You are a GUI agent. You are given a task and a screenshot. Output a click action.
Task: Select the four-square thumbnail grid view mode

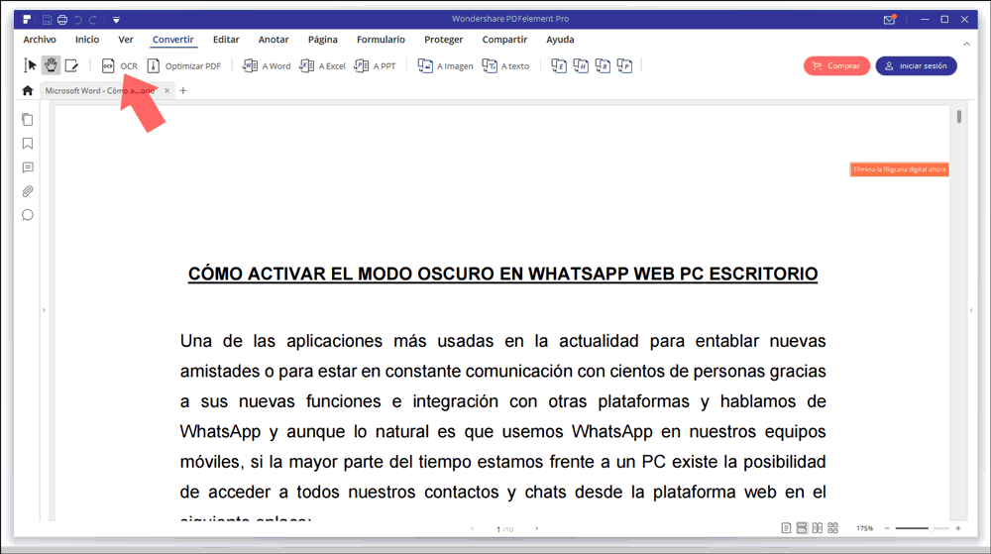click(x=833, y=528)
